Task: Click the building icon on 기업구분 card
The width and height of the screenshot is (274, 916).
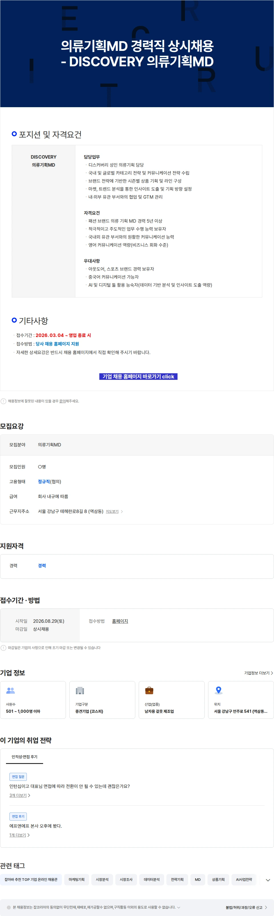Action: point(80,690)
